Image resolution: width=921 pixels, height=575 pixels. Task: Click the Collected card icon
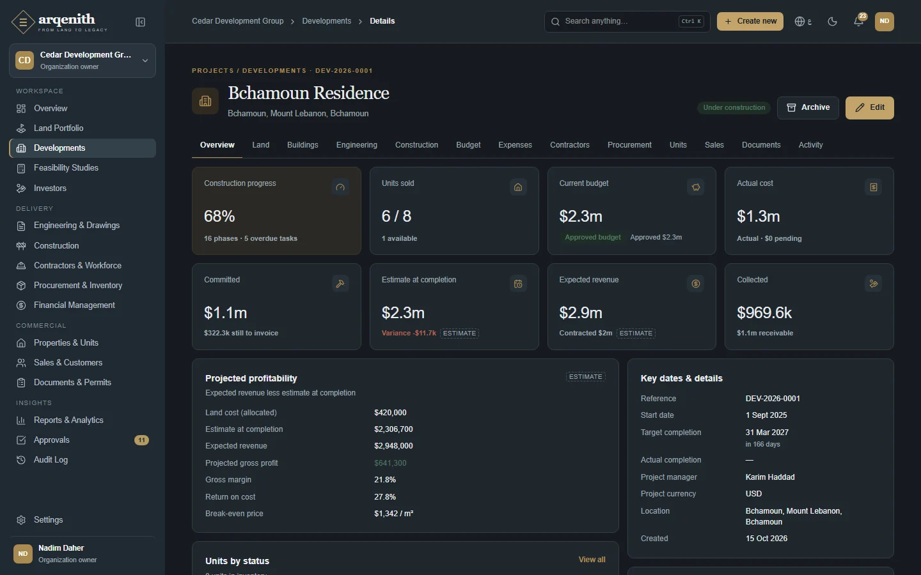click(x=874, y=284)
